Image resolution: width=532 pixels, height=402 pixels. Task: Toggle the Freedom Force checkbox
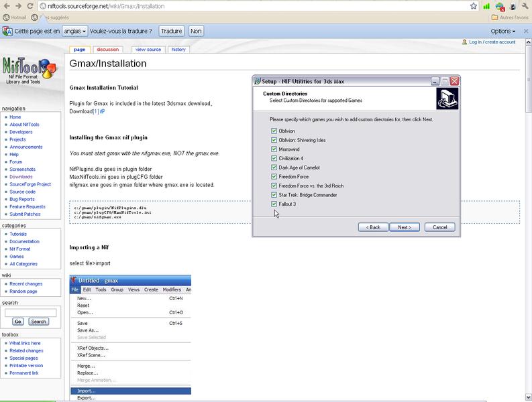[x=274, y=177]
